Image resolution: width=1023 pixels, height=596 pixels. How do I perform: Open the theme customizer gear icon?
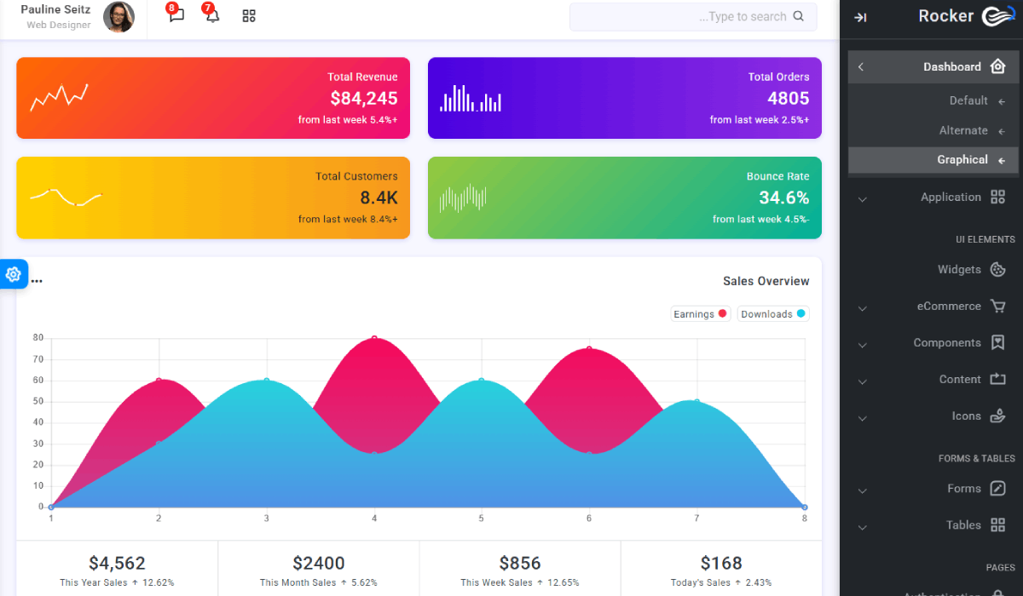pos(13,274)
